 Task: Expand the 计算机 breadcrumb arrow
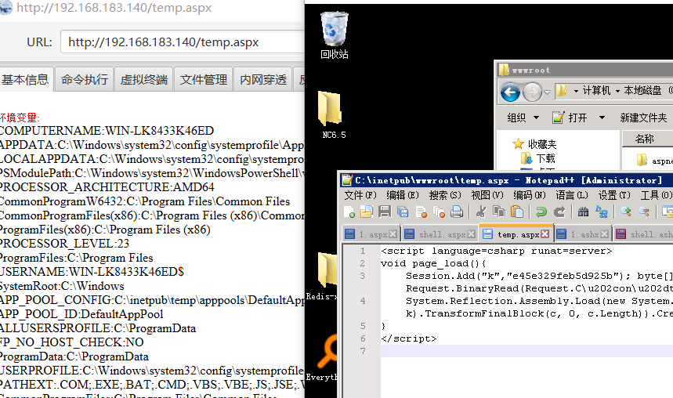click(617, 91)
